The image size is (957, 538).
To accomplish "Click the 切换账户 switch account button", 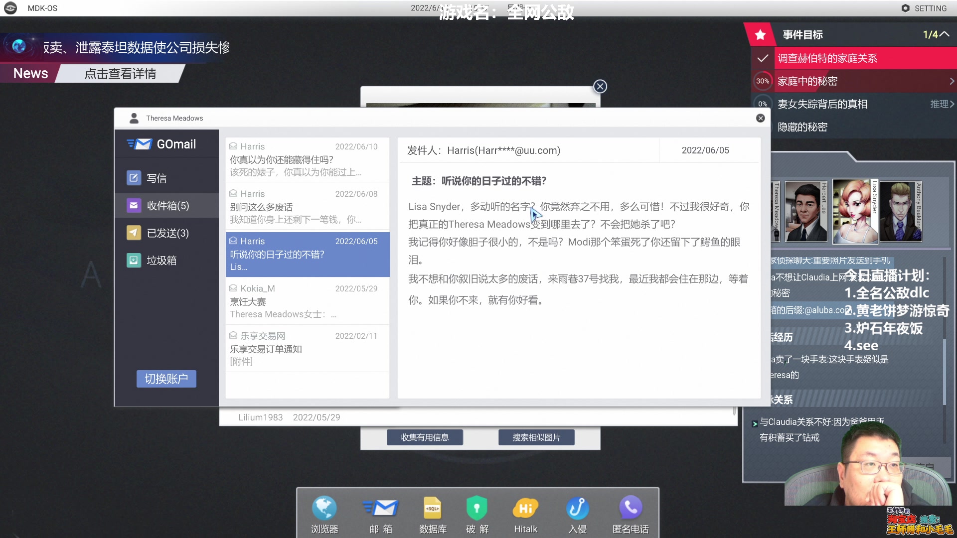I will pos(166,379).
